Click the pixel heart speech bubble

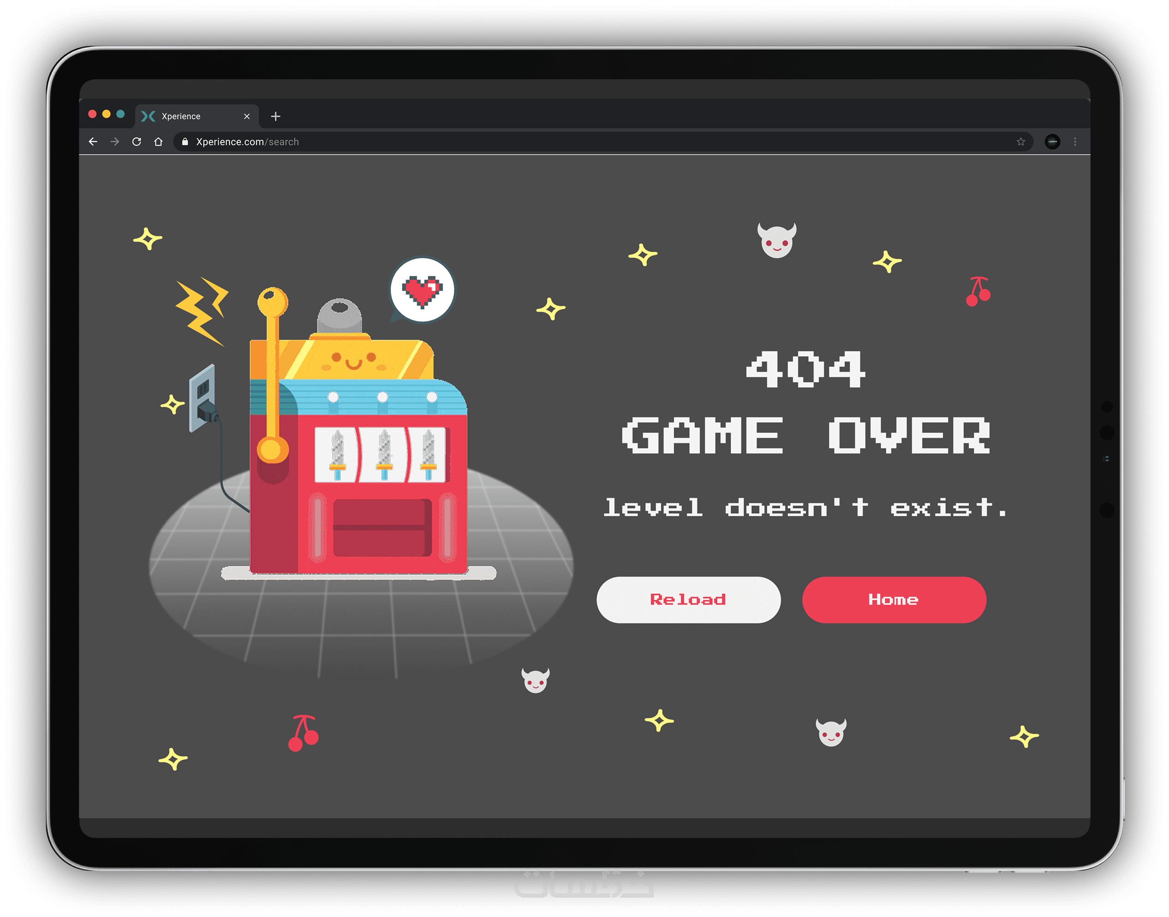coord(423,290)
